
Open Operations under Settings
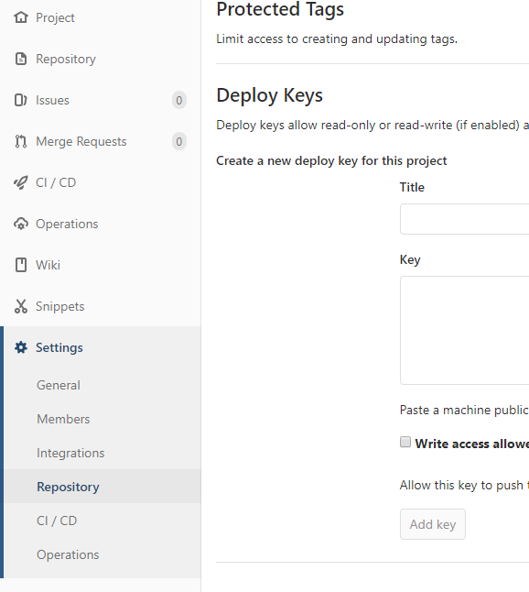[68, 554]
